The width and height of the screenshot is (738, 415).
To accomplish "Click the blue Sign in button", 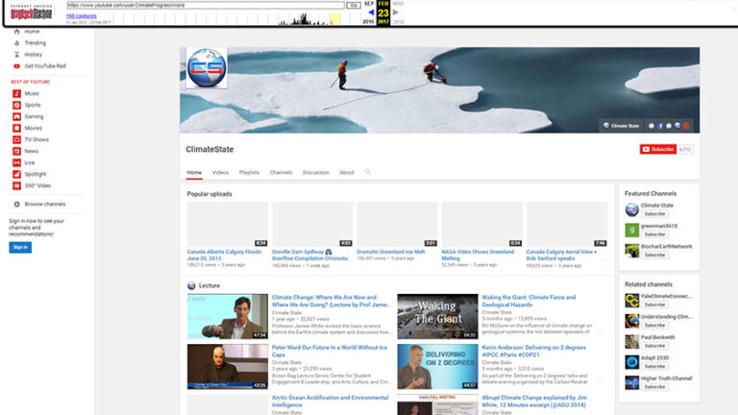I will click(x=20, y=247).
